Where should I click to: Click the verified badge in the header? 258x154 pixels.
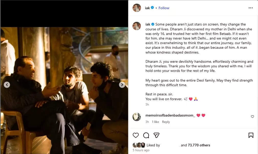[x=153, y=8]
